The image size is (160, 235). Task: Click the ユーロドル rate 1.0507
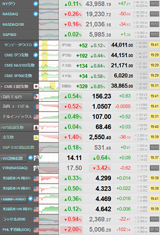click(102, 106)
